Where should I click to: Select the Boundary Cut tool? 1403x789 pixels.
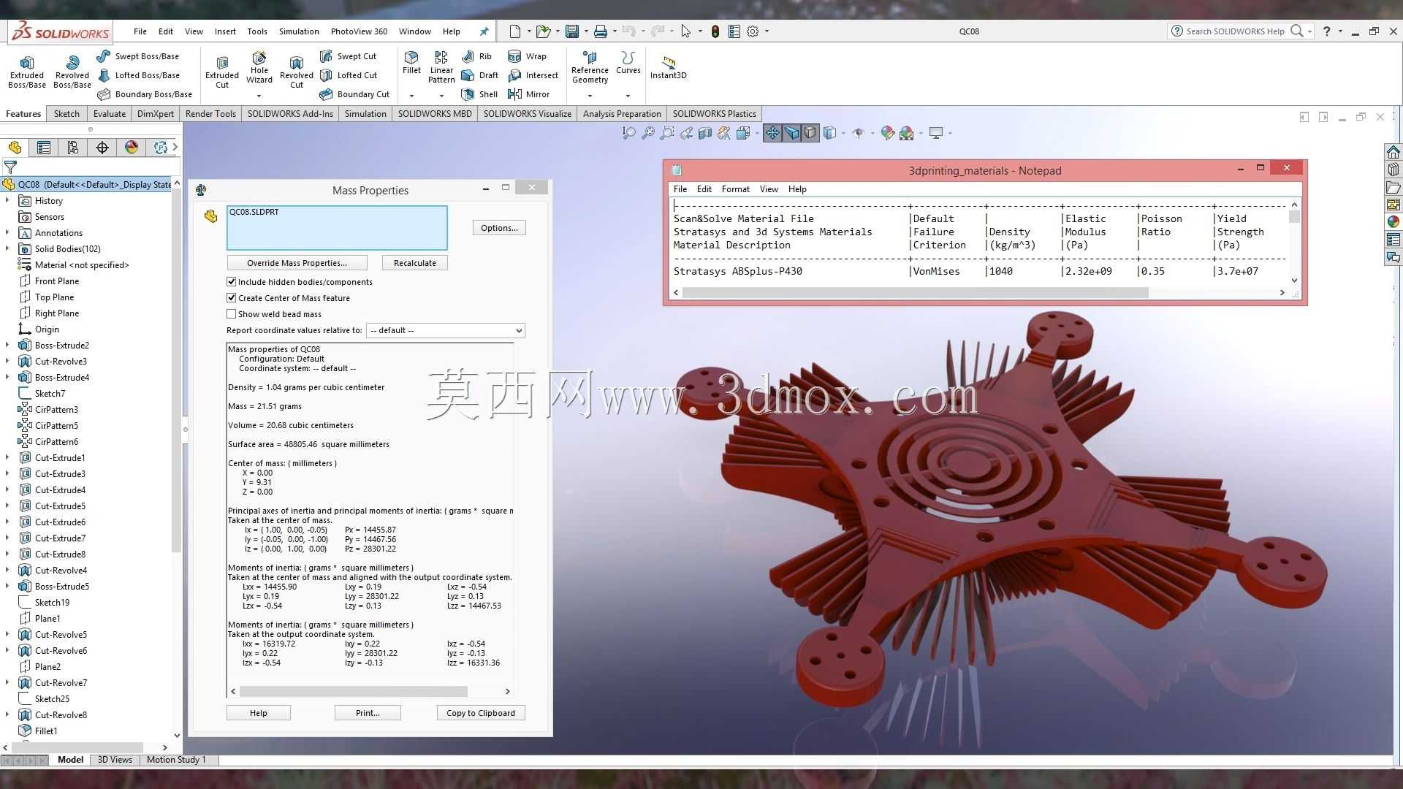pyautogui.click(x=355, y=94)
